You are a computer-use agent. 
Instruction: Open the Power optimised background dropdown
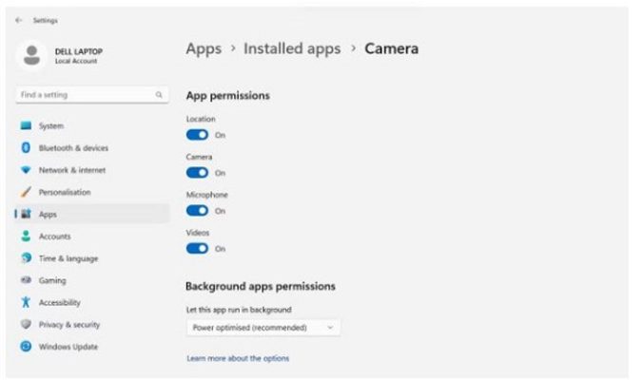coord(263,328)
